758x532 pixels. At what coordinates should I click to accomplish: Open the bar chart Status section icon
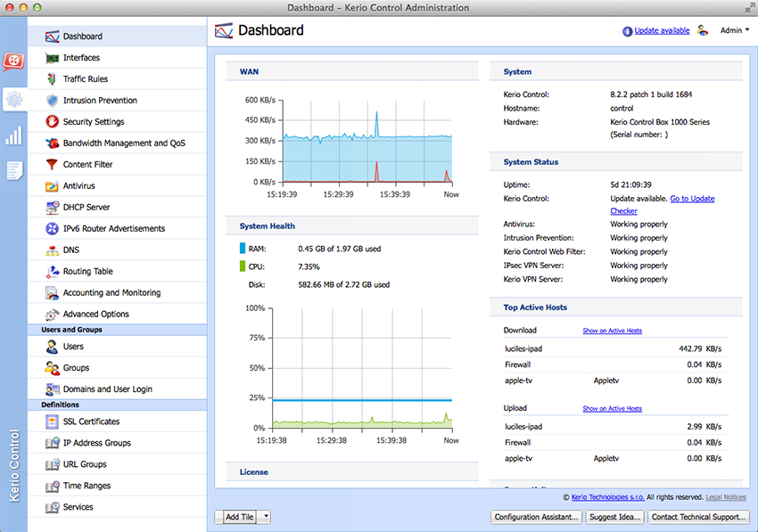pyautogui.click(x=13, y=135)
